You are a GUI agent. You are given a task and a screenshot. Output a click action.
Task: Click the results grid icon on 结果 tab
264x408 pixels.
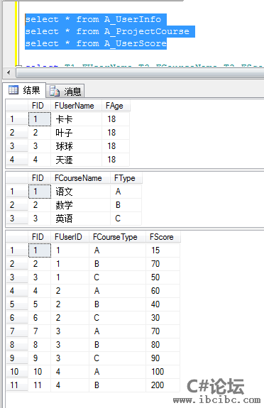13,90
